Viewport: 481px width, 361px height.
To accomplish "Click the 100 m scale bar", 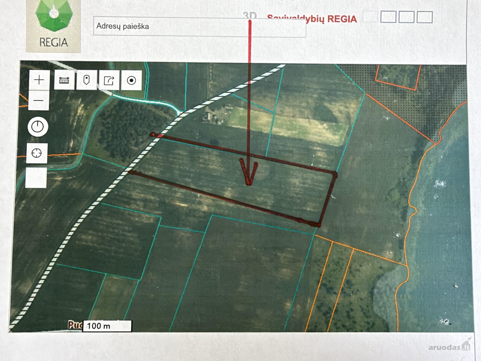I will tap(107, 326).
